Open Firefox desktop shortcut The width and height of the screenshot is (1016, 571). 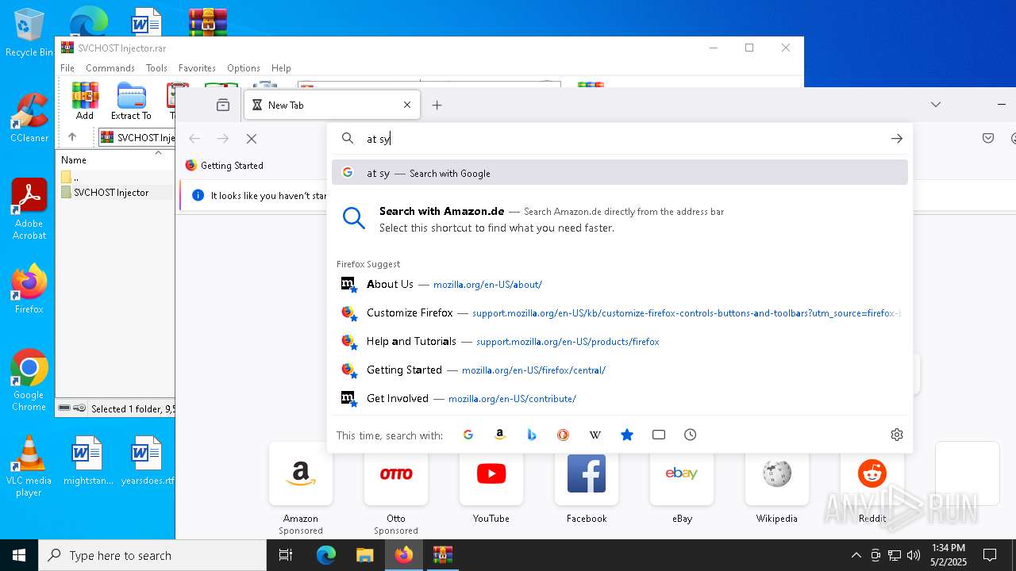pos(29,289)
